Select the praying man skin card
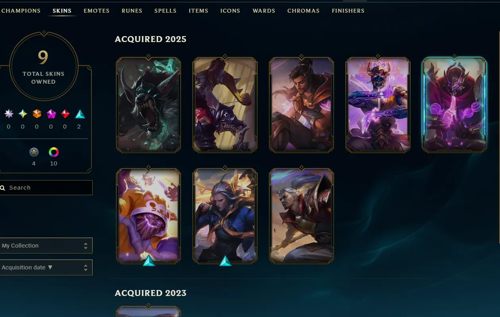The image size is (500, 317). [x=302, y=104]
